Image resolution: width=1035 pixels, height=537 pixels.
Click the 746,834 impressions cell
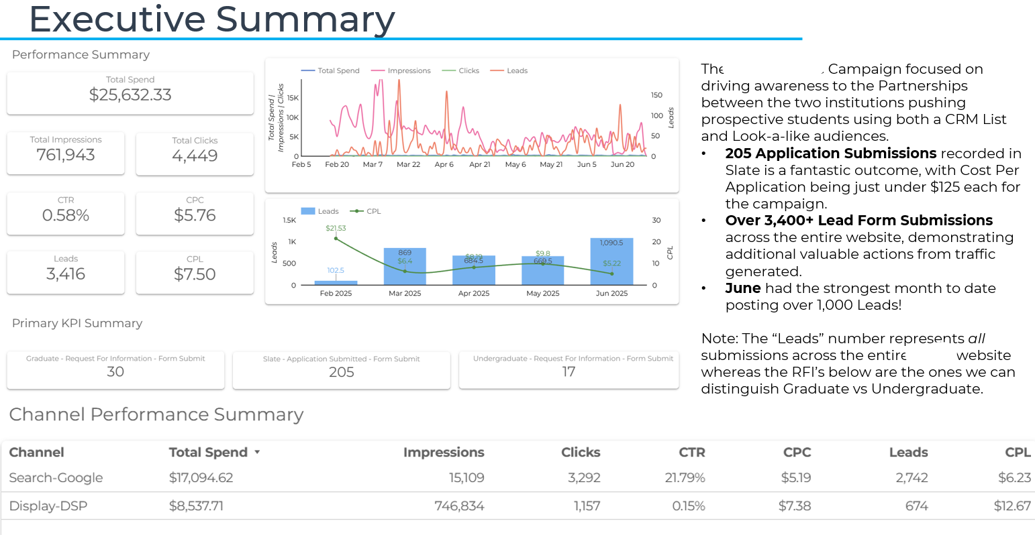pos(459,506)
